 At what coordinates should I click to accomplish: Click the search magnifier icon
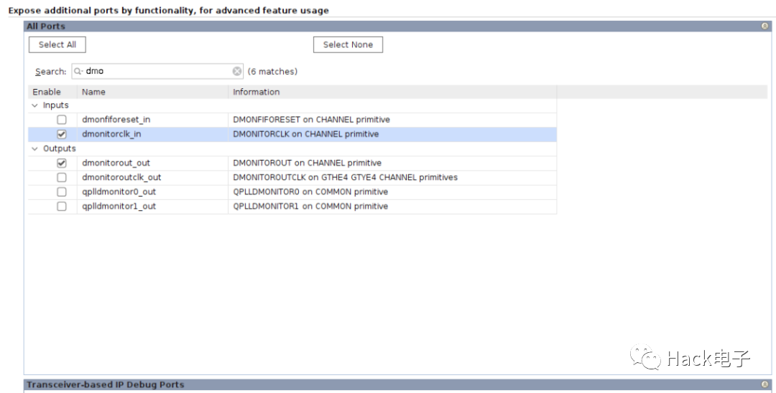click(78, 71)
